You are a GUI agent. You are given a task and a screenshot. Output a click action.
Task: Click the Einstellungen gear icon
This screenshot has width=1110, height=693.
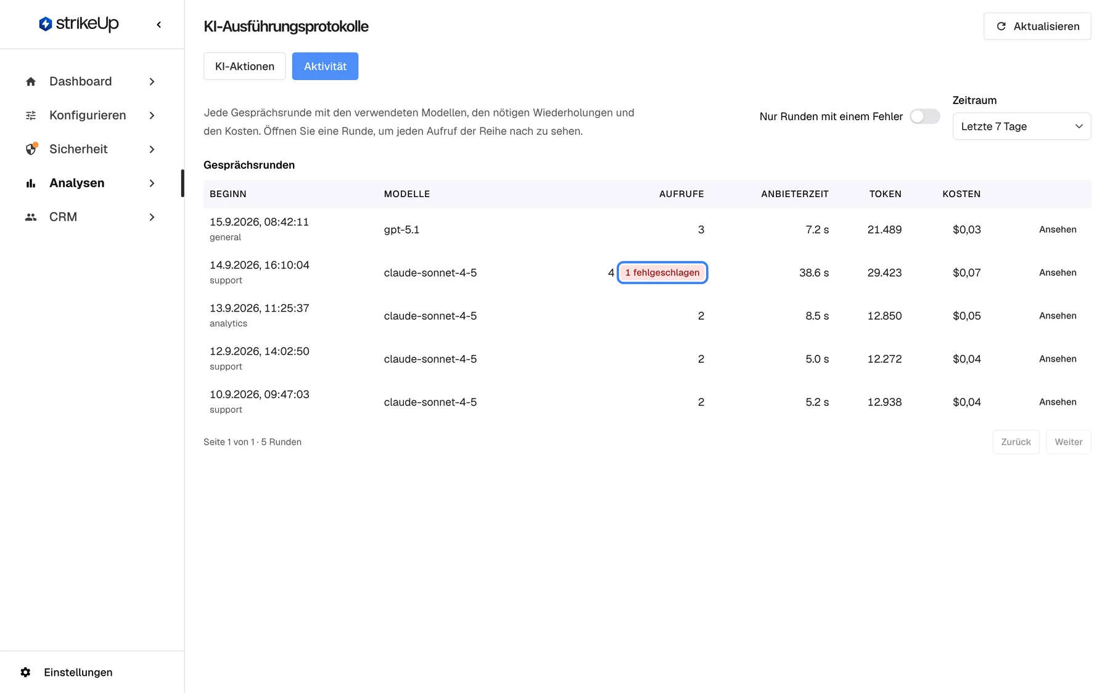25,672
